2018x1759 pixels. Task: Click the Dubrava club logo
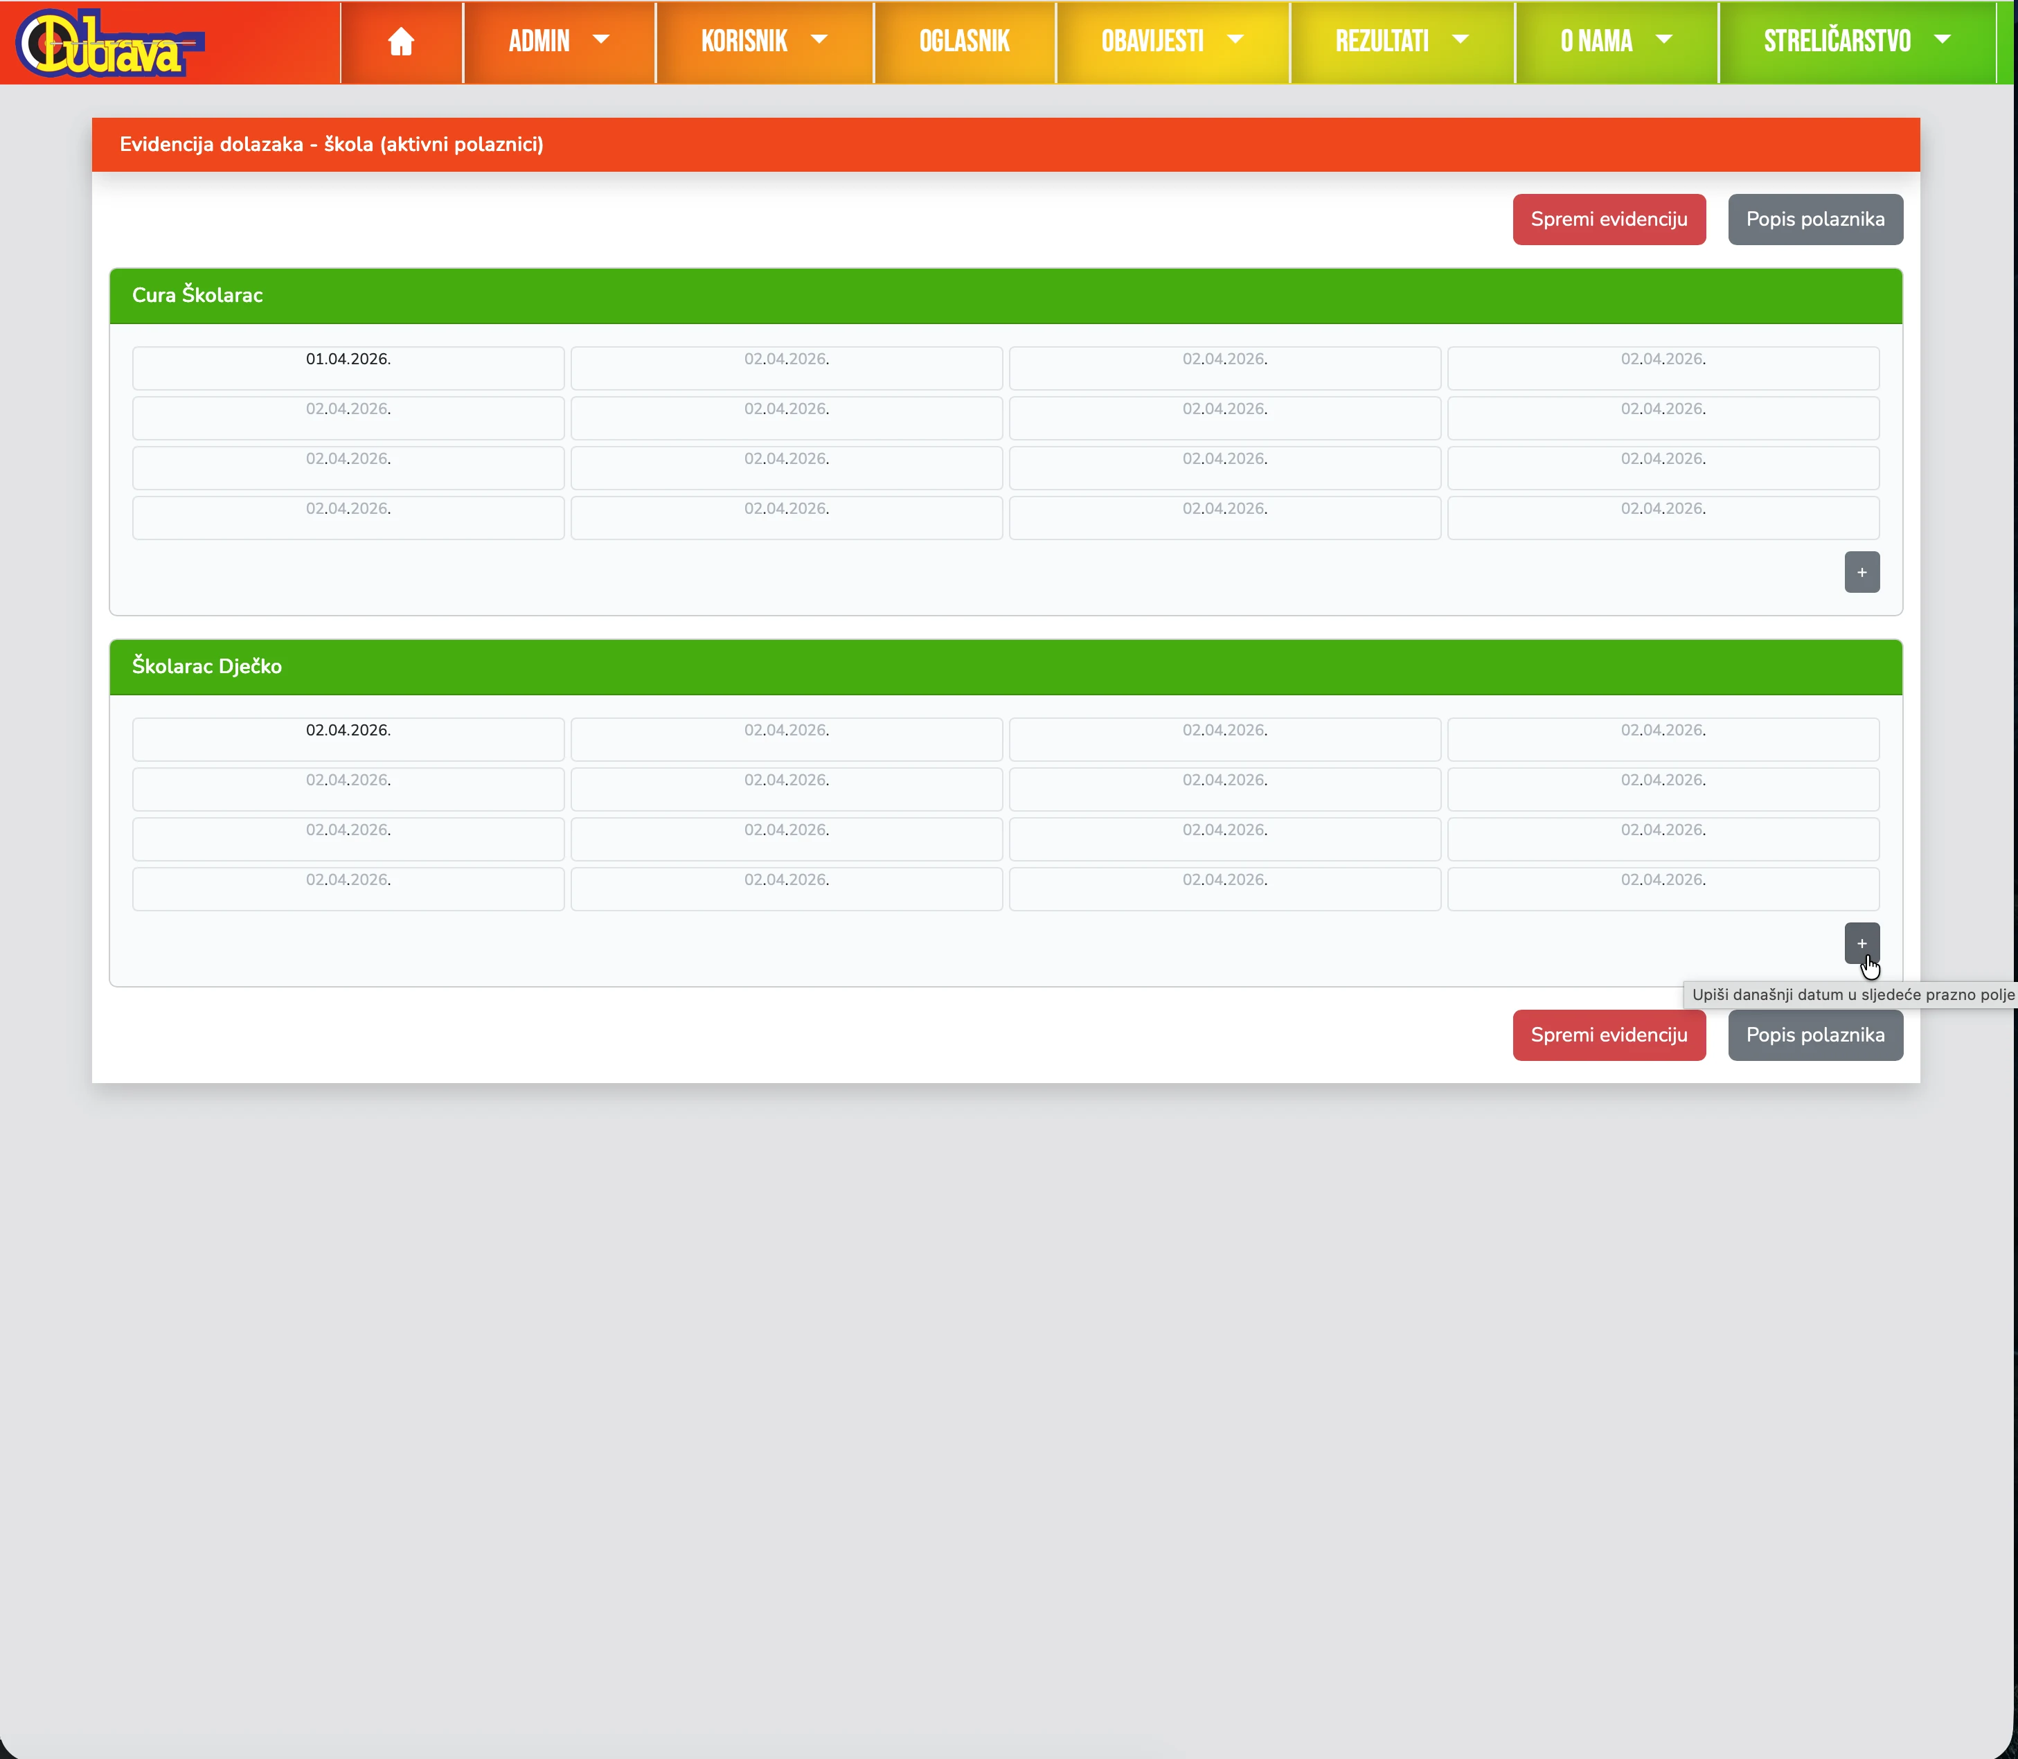point(108,43)
